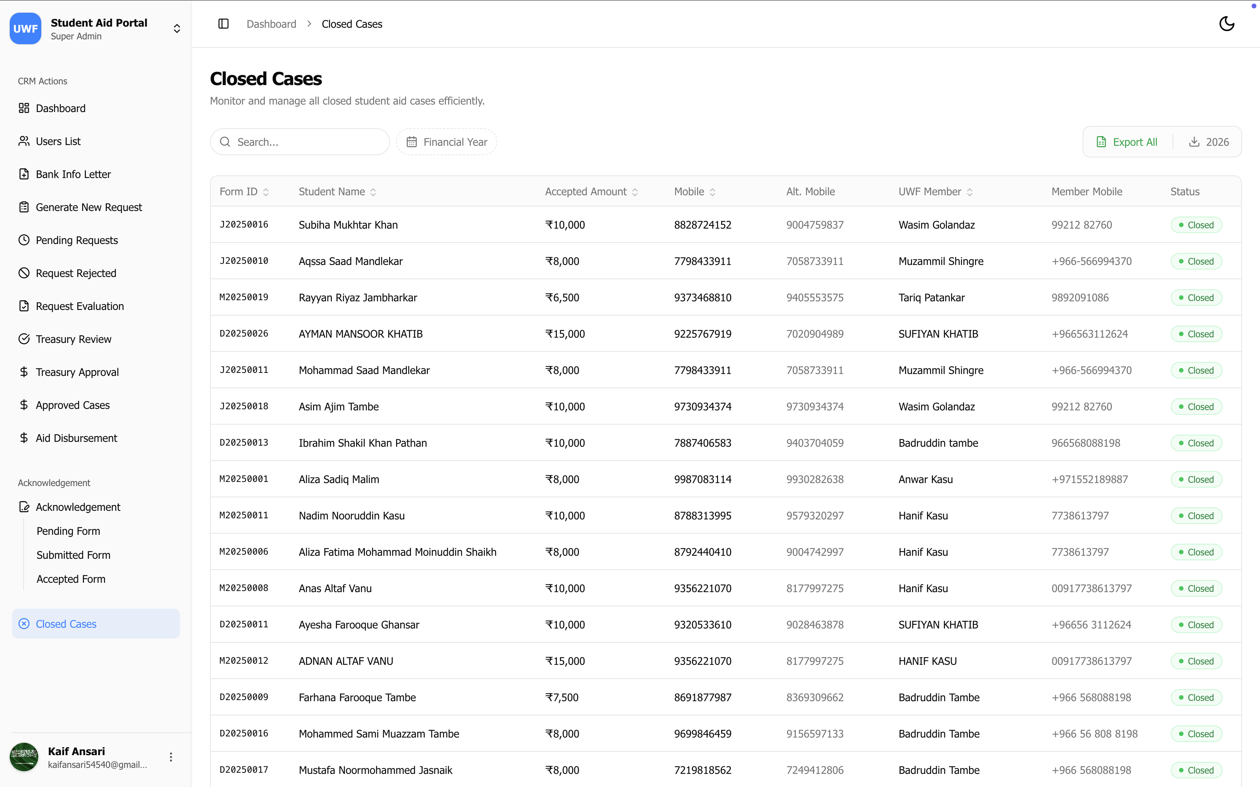Open the Request Rejected item
This screenshot has width=1260, height=787.
tap(96, 273)
